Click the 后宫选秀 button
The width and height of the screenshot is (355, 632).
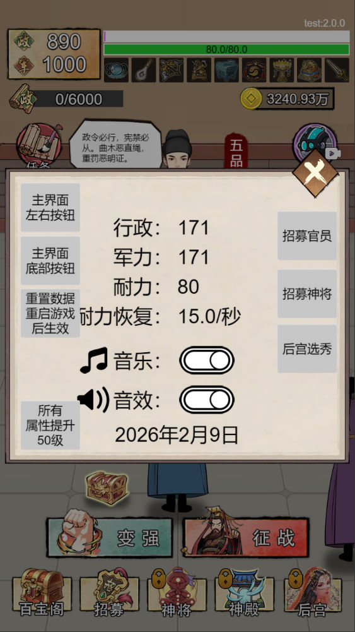[x=307, y=349]
